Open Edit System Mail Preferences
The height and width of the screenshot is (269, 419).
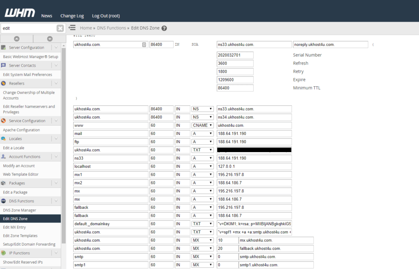click(27, 74)
